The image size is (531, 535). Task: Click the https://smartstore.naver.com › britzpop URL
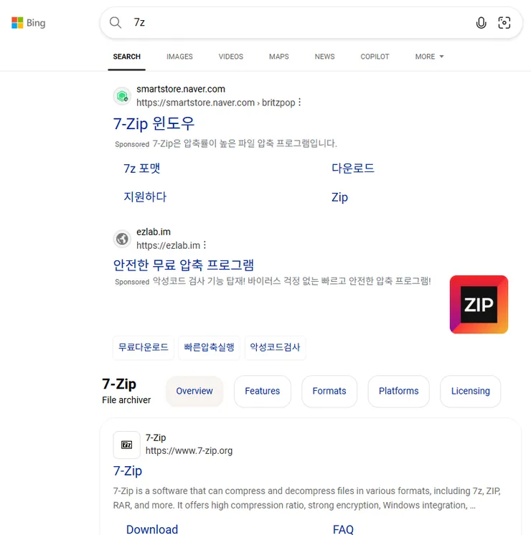click(x=216, y=103)
